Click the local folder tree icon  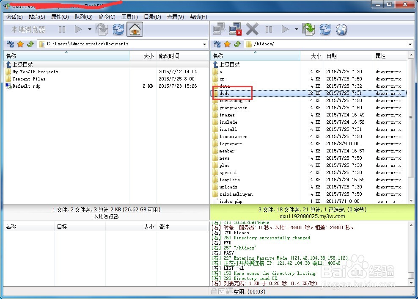pyautogui.click(x=10, y=44)
